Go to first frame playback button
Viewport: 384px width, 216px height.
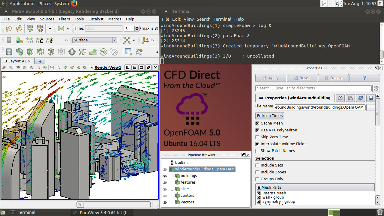point(61,28)
